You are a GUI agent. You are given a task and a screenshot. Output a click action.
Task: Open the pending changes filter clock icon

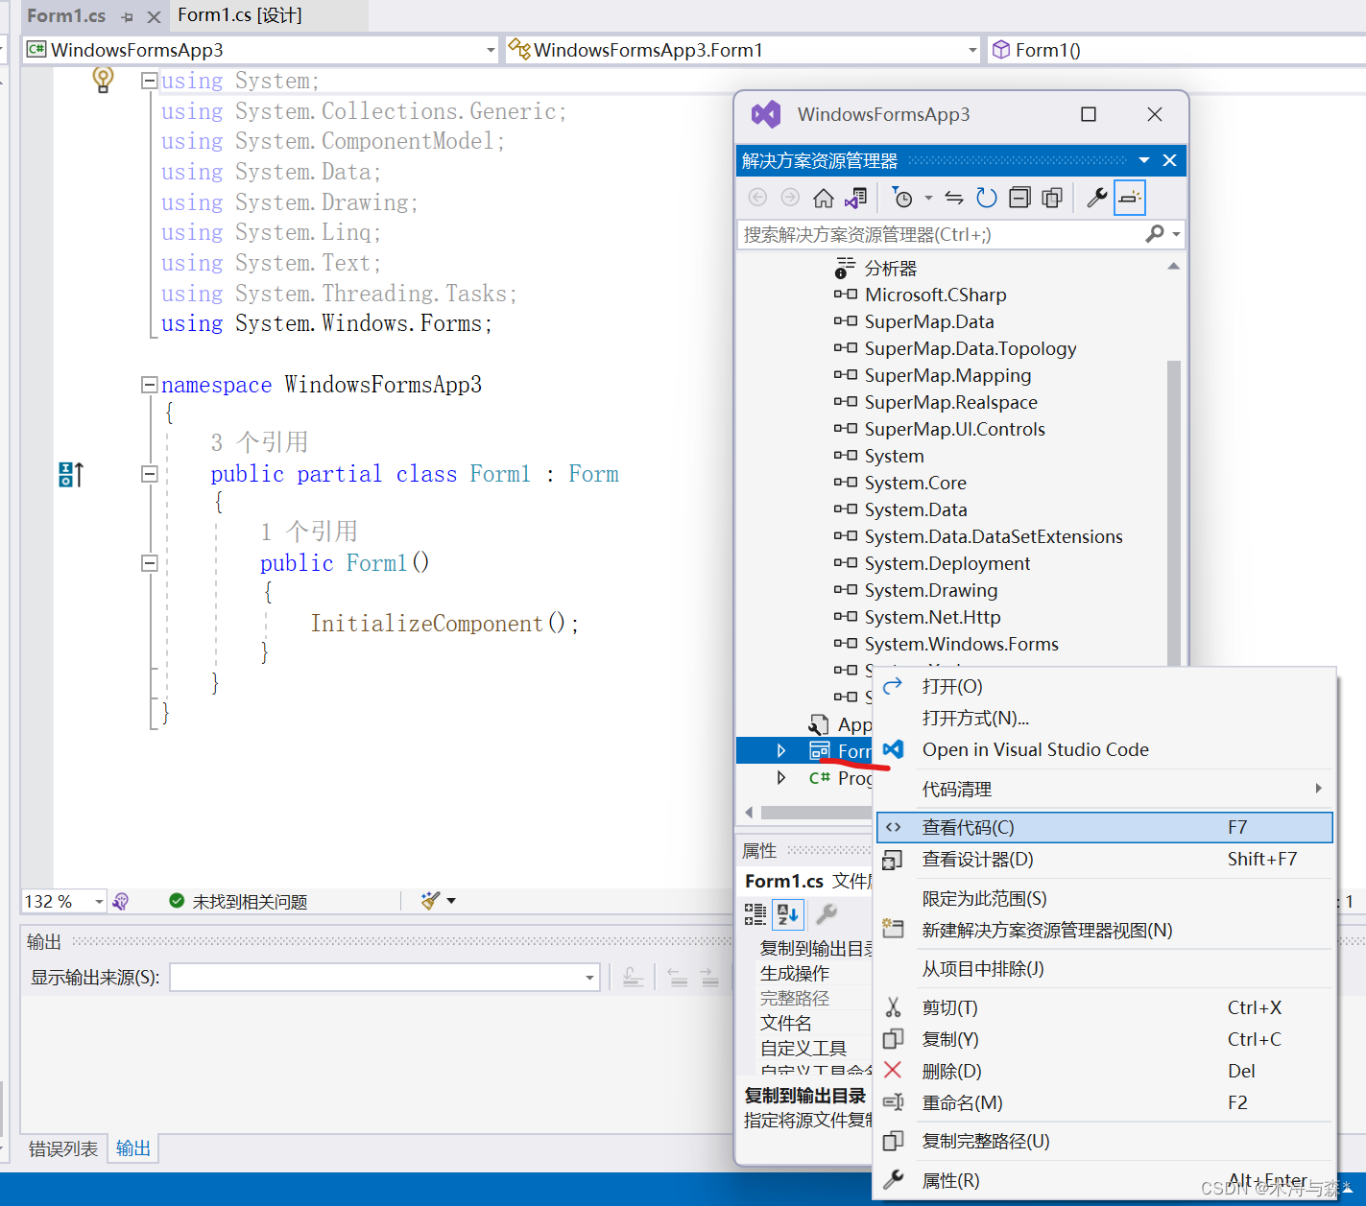(903, 197)
